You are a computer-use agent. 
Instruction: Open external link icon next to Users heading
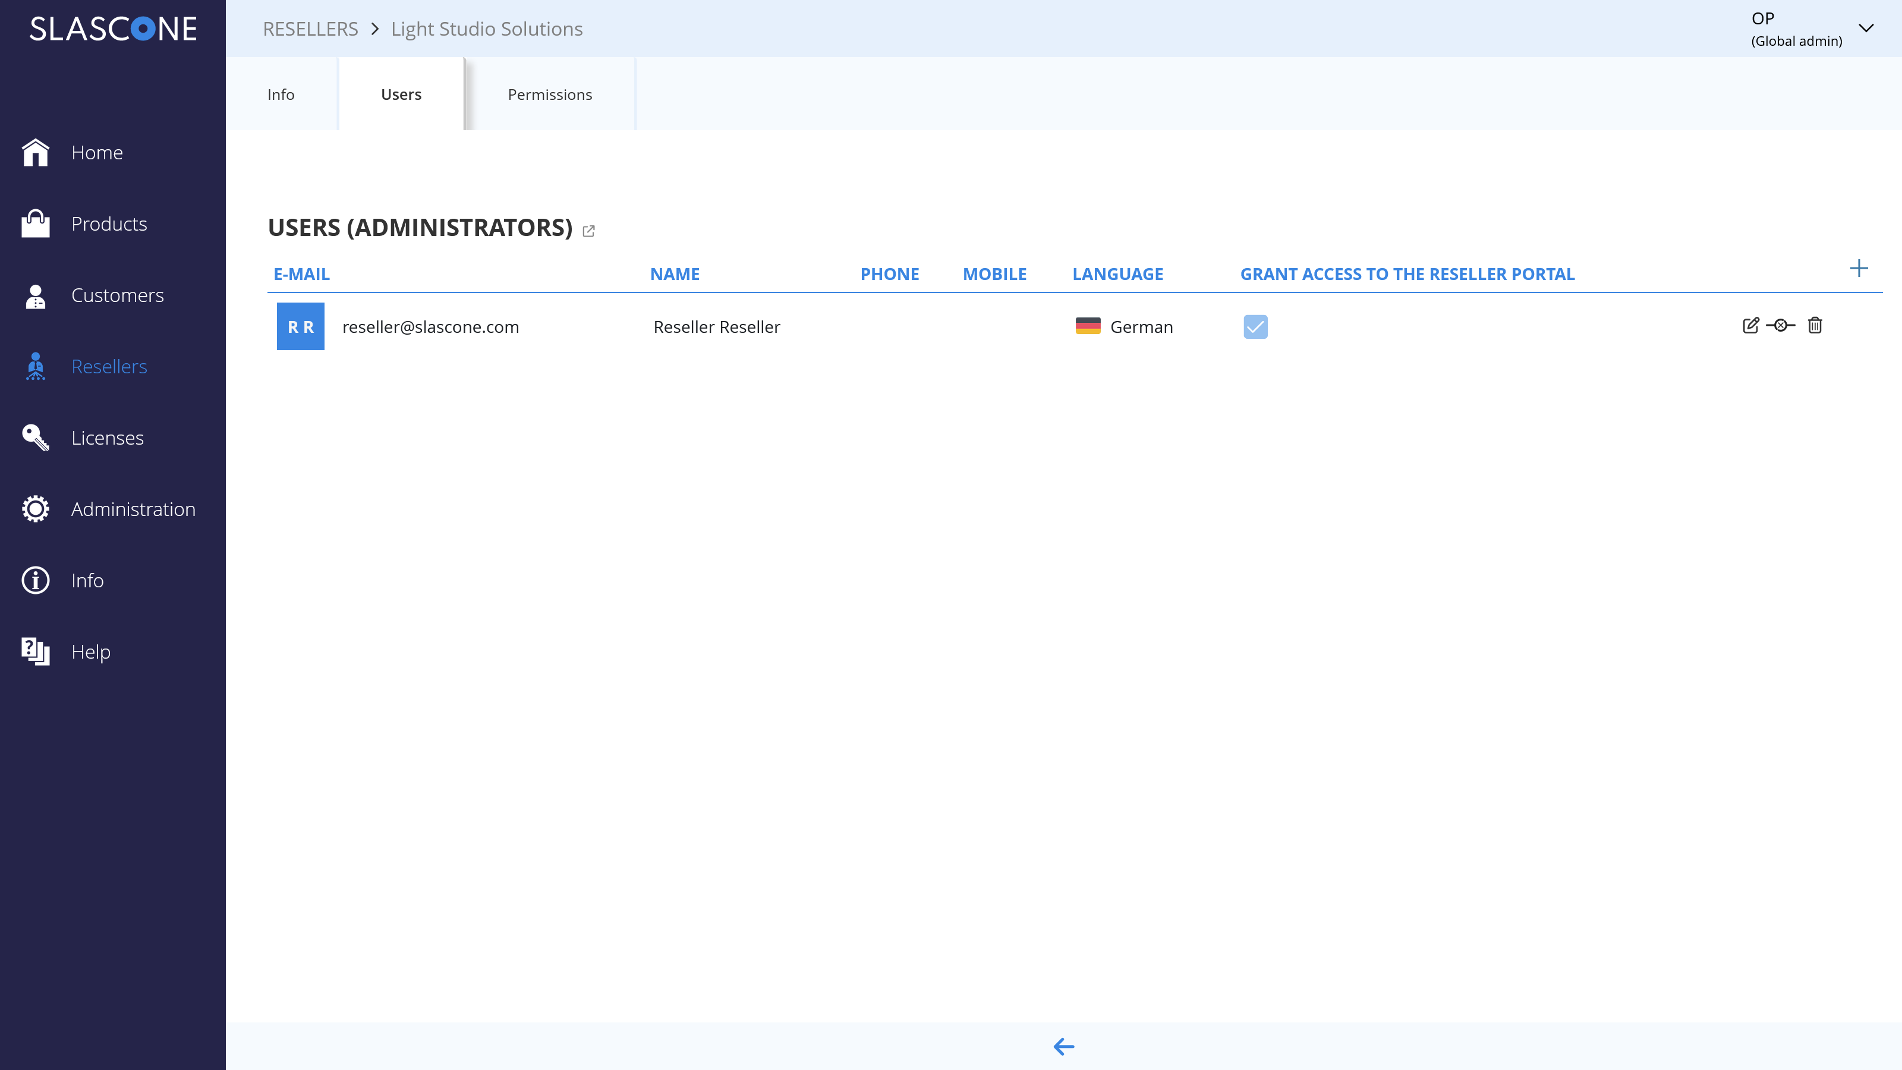tap(588, 231)
